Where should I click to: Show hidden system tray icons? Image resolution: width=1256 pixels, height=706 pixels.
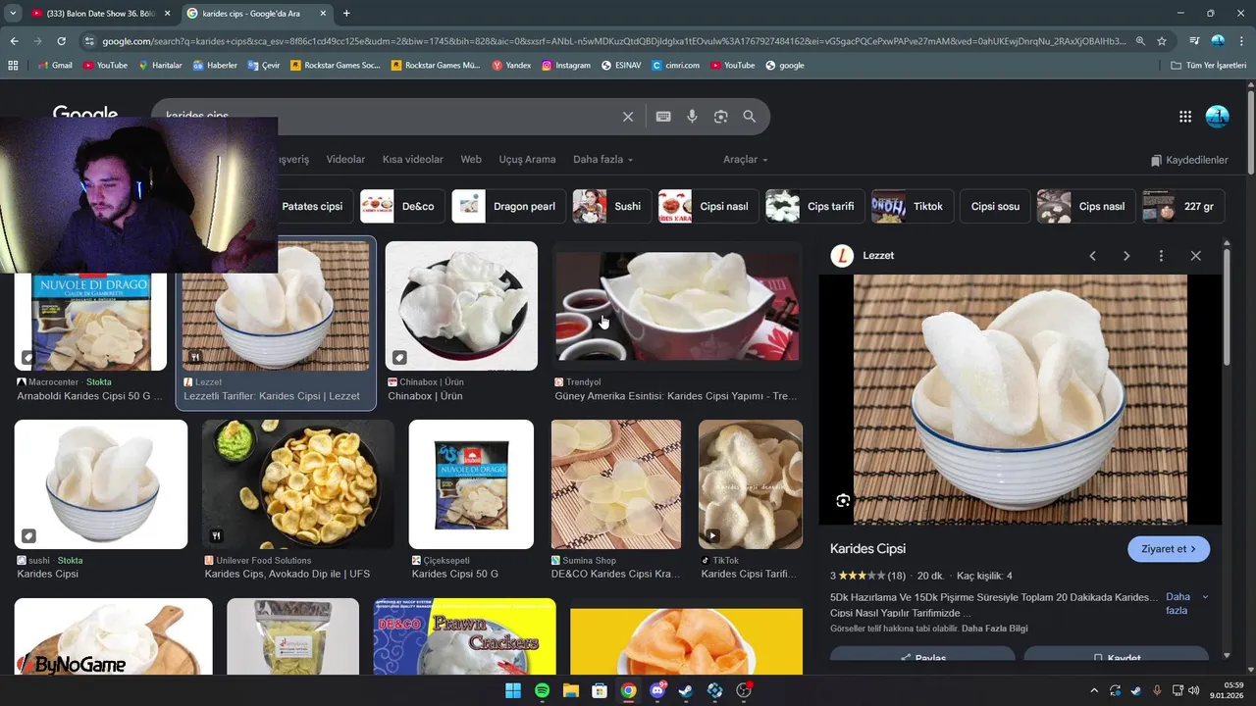(x=1094, y=690)
